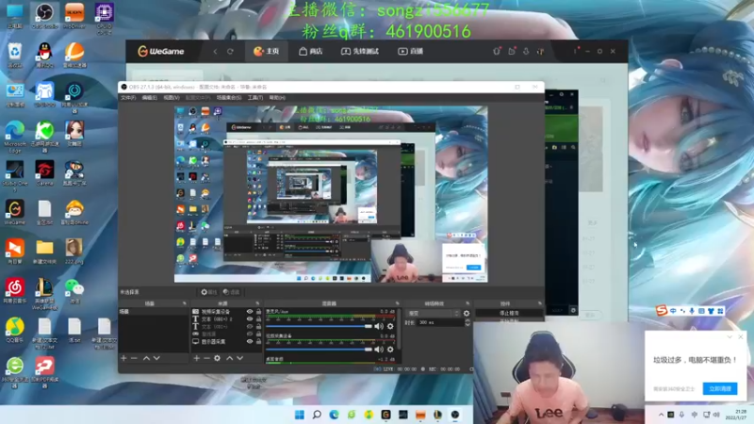
Task: Toggle visibility of second text source
Action: pos(250,326)
